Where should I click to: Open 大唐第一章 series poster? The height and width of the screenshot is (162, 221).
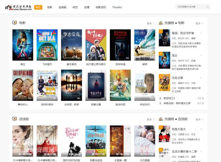[120, 141]
